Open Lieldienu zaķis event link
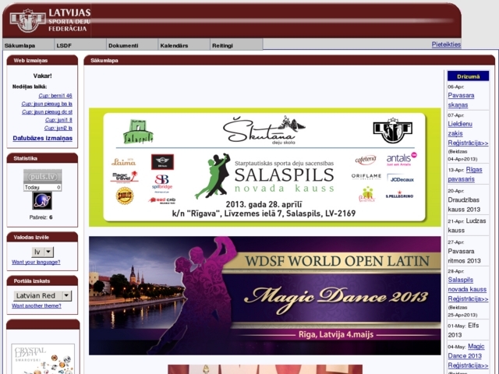The height and width of the screenshot is (374, 499). coord(460,129)
